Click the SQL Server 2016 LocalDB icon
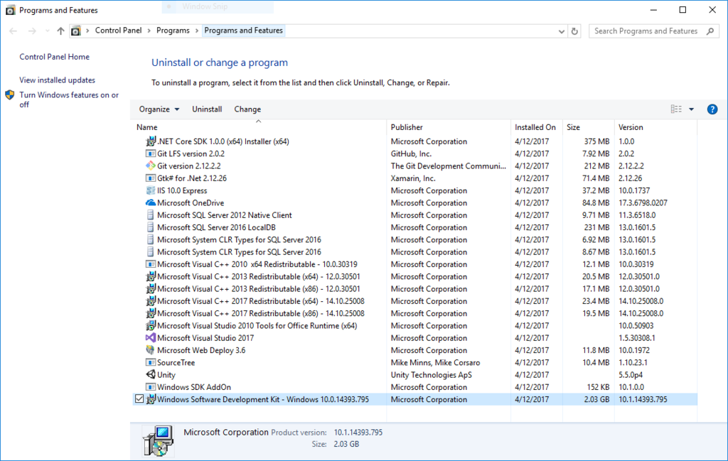The height and width of the screenshot is (461, 728). pyautogui.click(x=151, y=227)
